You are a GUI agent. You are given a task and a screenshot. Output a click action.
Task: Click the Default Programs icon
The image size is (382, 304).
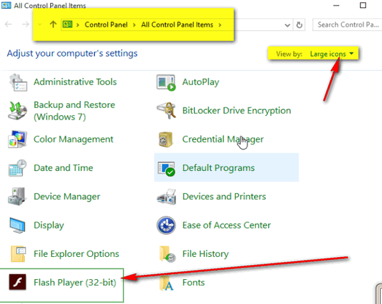166,168
